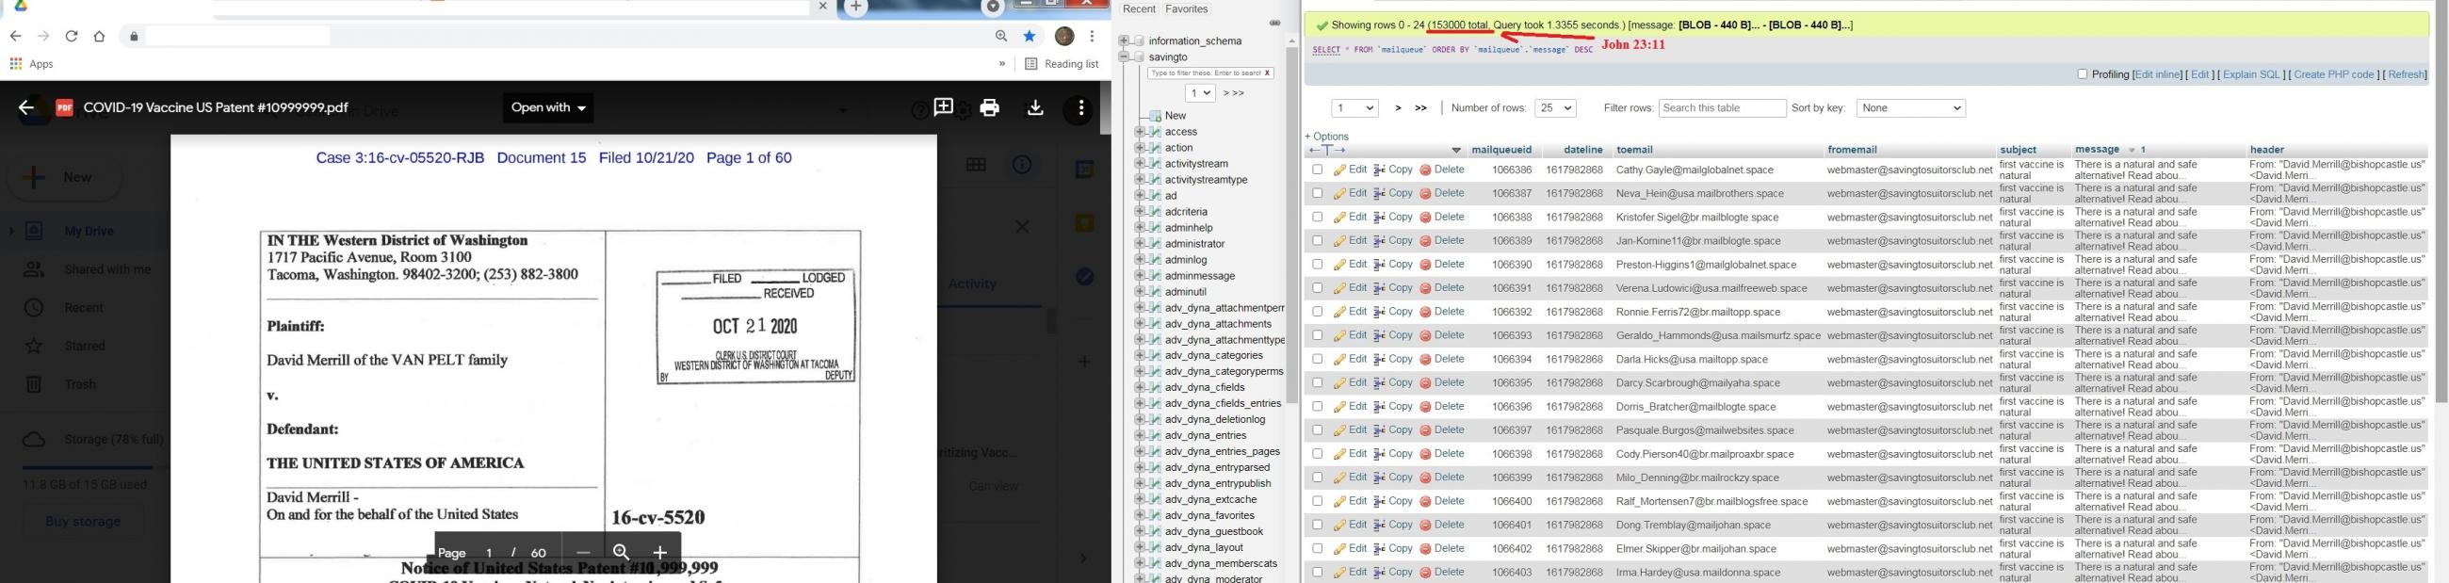Click the add comment icon in PDF toolbar
The height and width of the screenshot is (583, 2449).
943,108
